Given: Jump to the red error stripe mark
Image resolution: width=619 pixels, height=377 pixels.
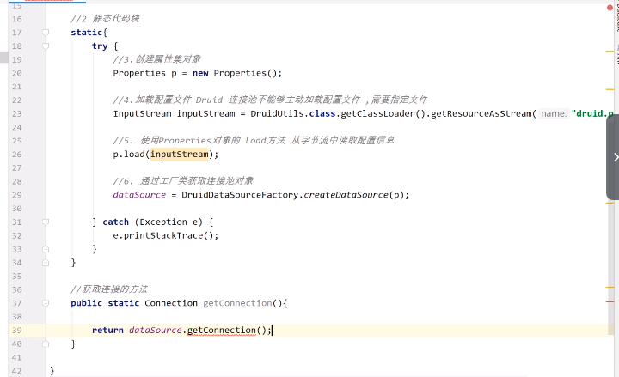Looking at the screenshot, I should 610,301.
